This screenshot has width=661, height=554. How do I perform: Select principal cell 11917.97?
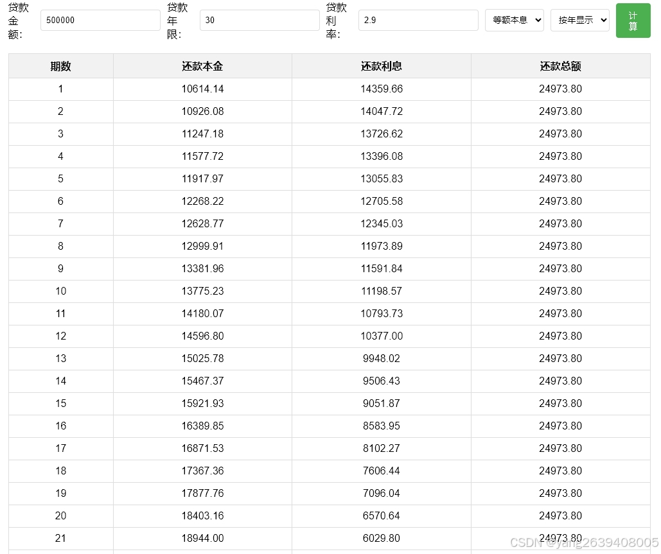coord(202,178)
